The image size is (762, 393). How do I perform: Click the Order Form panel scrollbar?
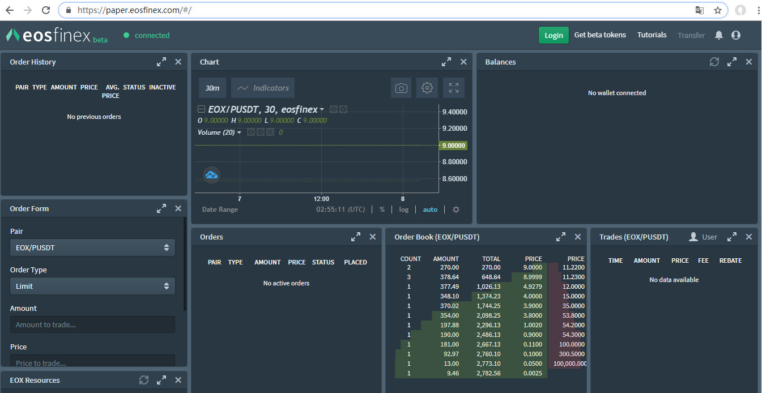(185, 263)
